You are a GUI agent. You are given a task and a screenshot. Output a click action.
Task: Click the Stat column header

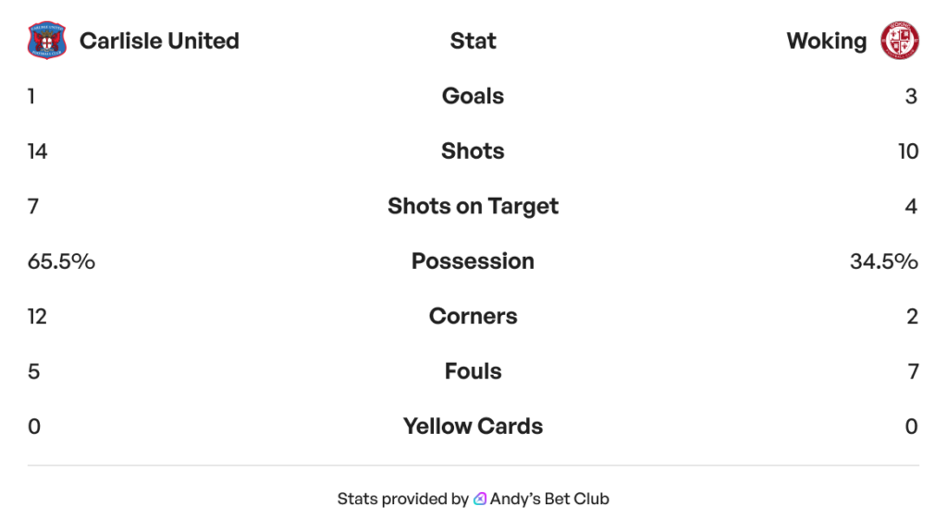pyautogui.click(x=473, y=41)
